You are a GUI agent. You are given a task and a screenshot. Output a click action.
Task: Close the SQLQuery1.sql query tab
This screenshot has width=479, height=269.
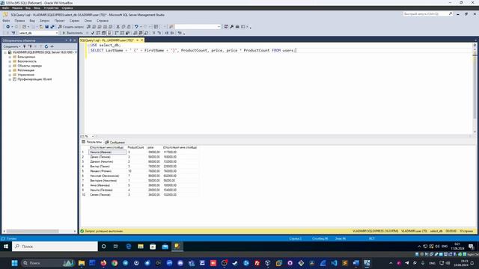tap(141, 40)
